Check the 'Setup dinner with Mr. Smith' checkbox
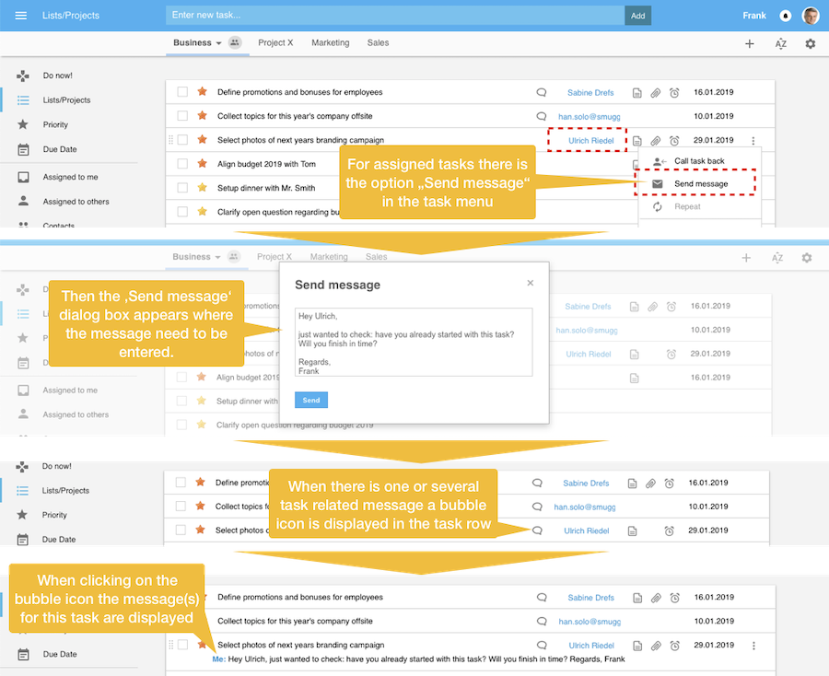 tap(182, 188)
